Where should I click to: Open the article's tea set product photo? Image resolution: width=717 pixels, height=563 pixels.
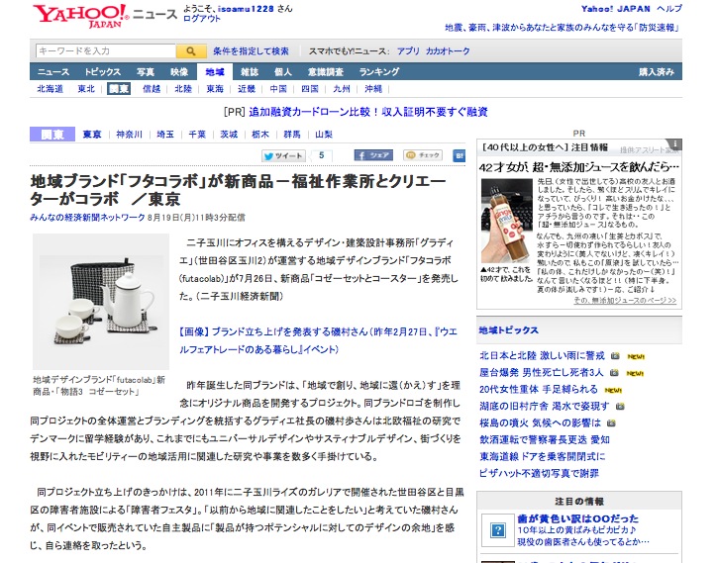coord(101,302)
